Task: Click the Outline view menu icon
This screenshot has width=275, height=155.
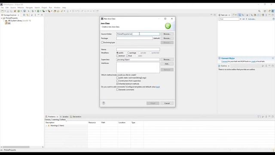Action: (x=266, y=66)
